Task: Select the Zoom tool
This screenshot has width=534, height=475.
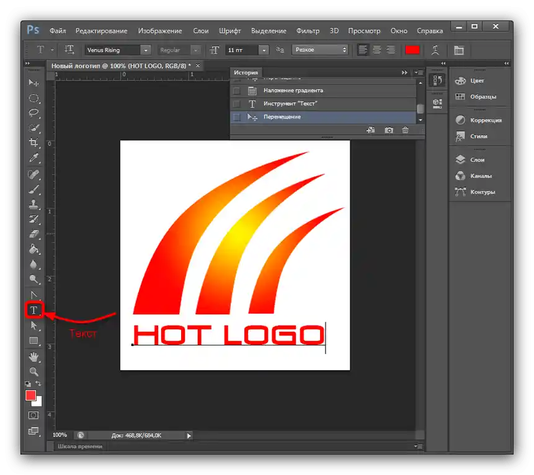Action: click(33, 371)
